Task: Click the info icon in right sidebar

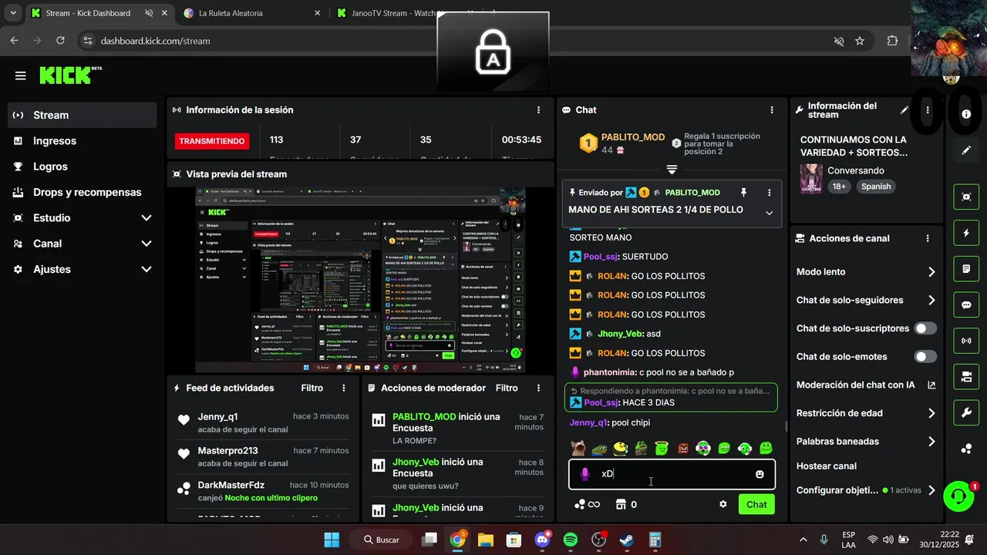Action: [966, 114]
